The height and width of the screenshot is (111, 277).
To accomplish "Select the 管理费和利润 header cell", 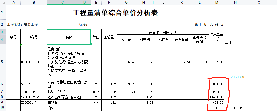I will pyautogui.click(x=200, y=40).
